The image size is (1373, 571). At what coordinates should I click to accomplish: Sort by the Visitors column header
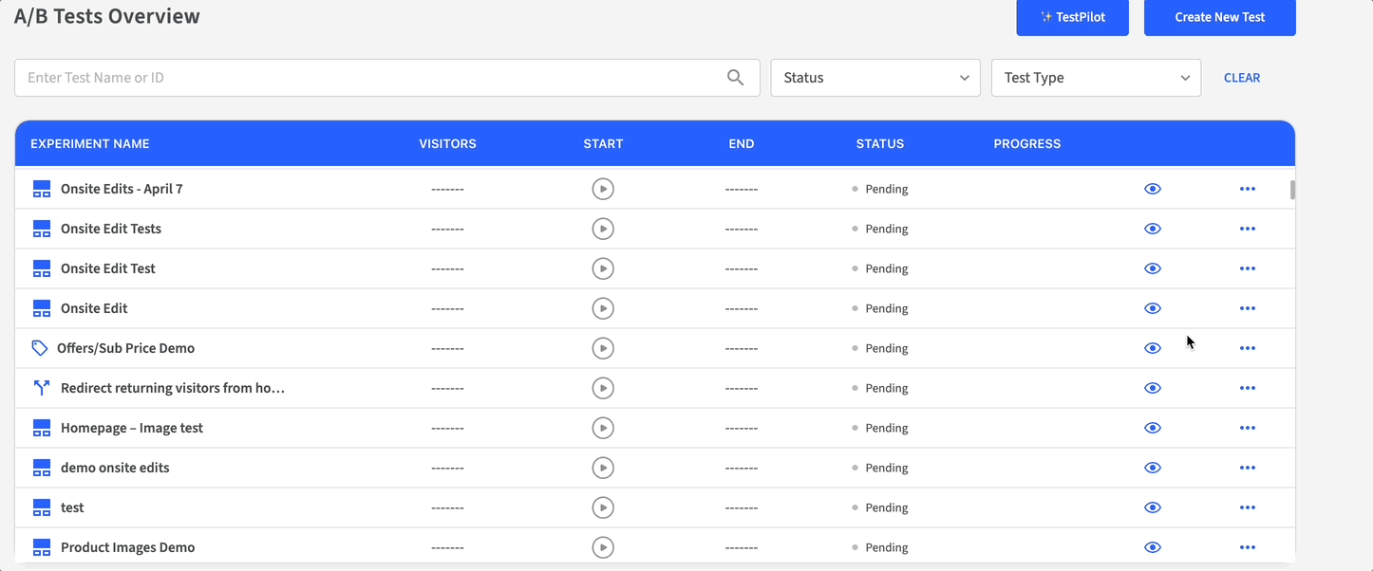(x=447, y=144)
